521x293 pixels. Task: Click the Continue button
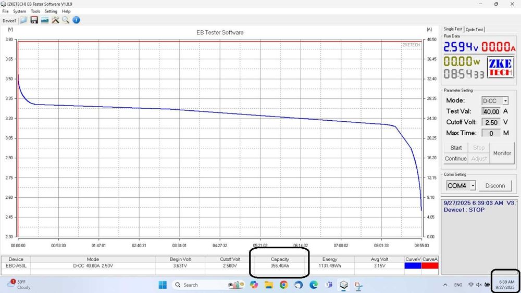pyautogui.click(x=456, y=159)
